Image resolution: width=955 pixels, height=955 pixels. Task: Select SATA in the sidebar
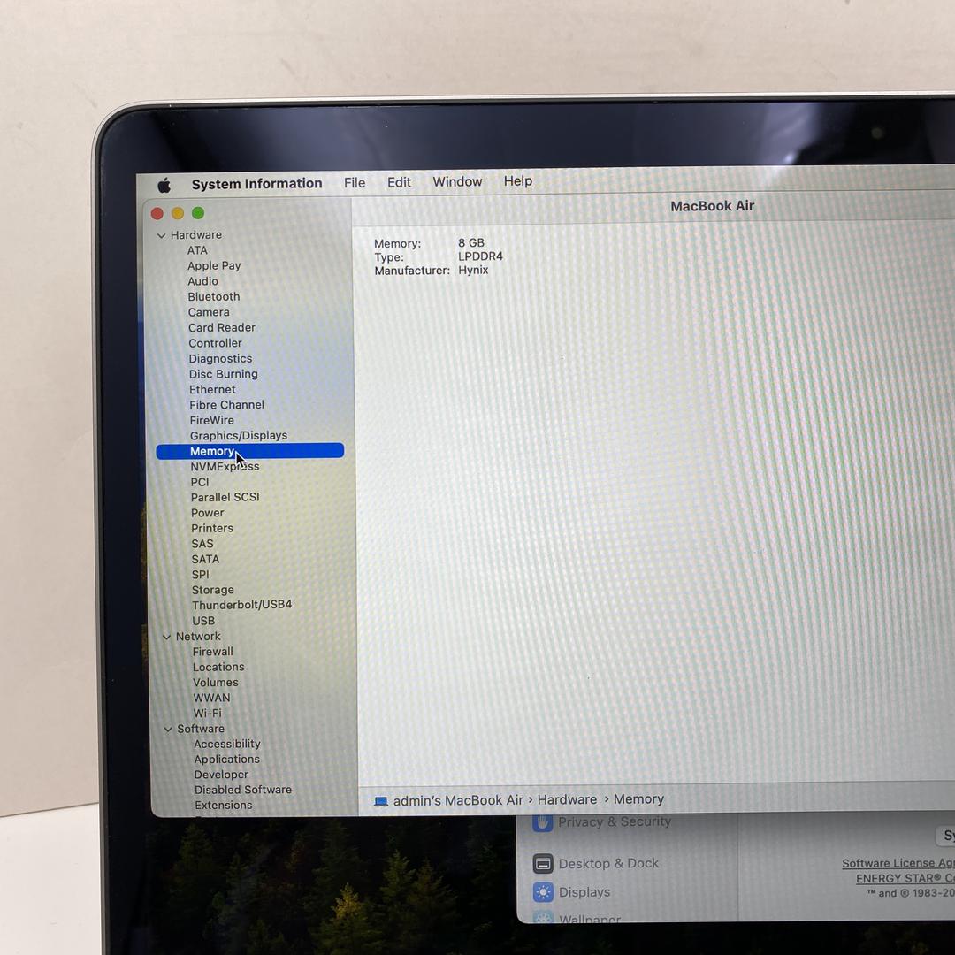coord(205,559)
